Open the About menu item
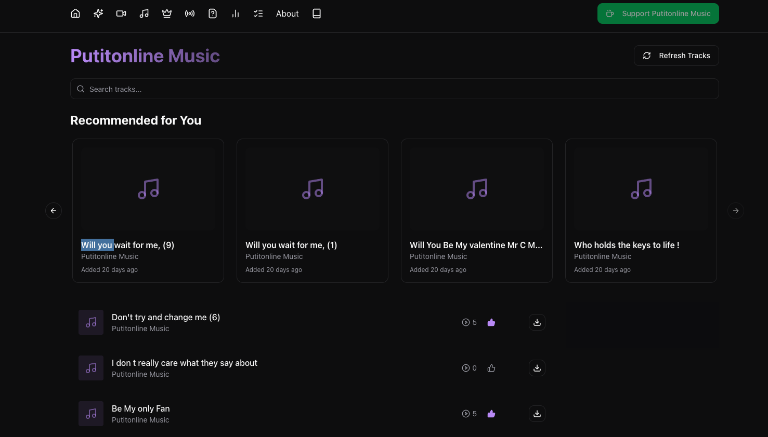 pyautogui.click(x=287, y=13)
